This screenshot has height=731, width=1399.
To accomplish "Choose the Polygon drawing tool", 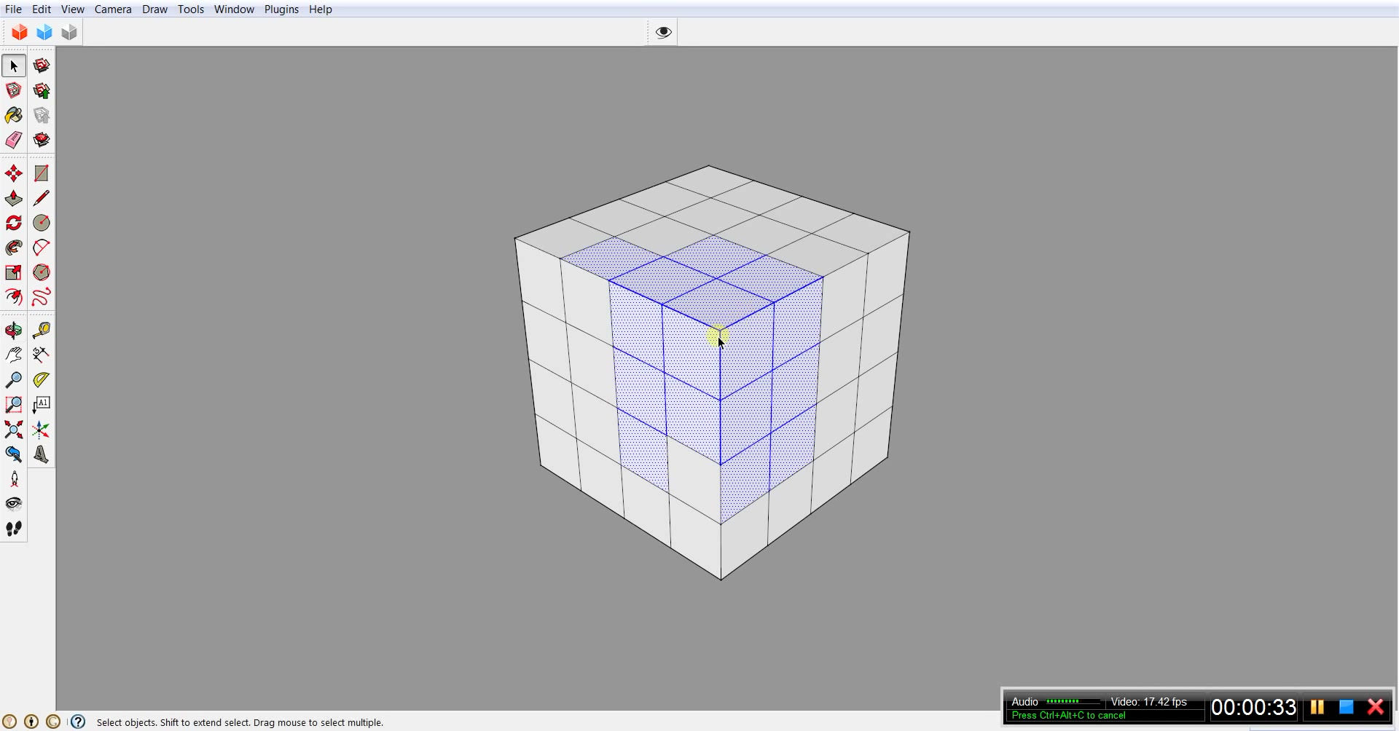I will (x=42, y=272).
